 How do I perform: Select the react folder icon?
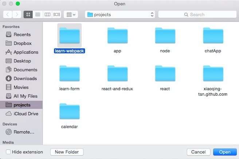[165, 73]
